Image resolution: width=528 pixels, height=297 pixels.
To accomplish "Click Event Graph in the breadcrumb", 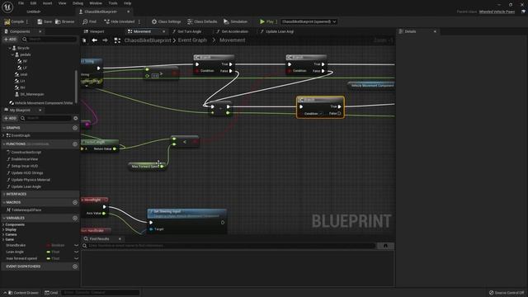I will pyautogui.click(x=192, y=40).
